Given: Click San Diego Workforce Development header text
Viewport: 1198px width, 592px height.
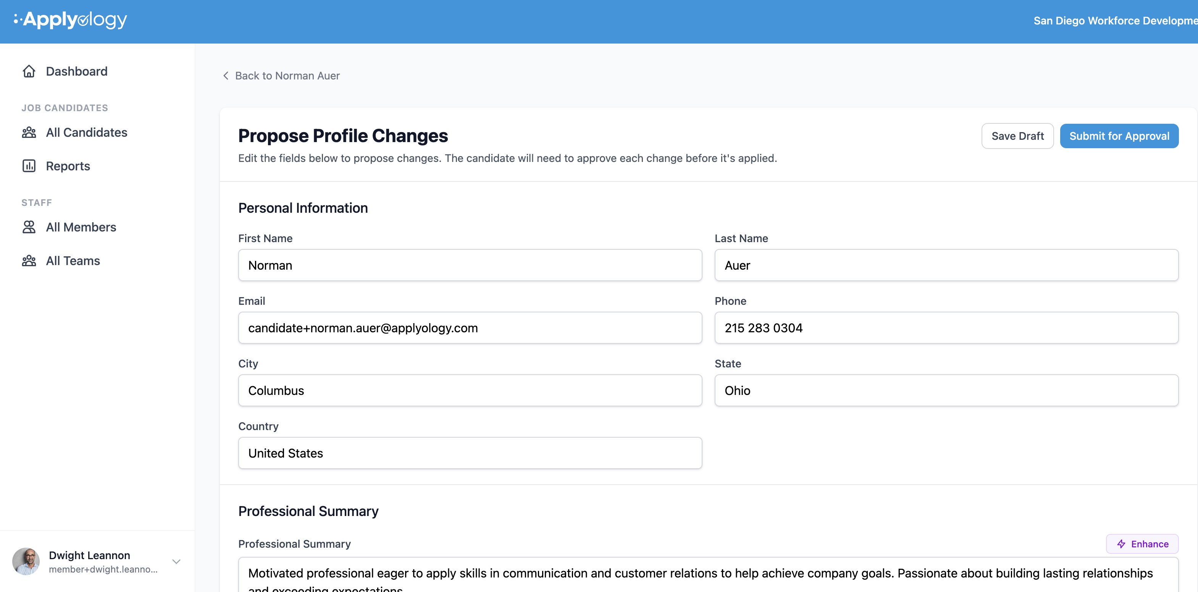Looking at the screenshot, I should tap(1116, 21).
